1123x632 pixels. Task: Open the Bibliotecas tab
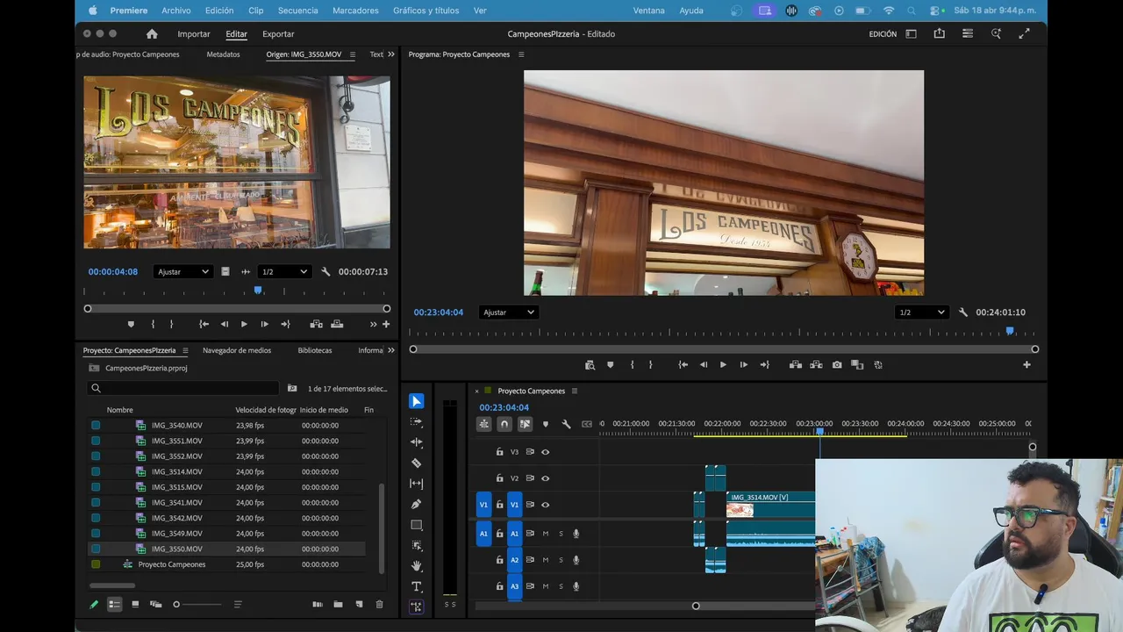click(x=315, y=350)
